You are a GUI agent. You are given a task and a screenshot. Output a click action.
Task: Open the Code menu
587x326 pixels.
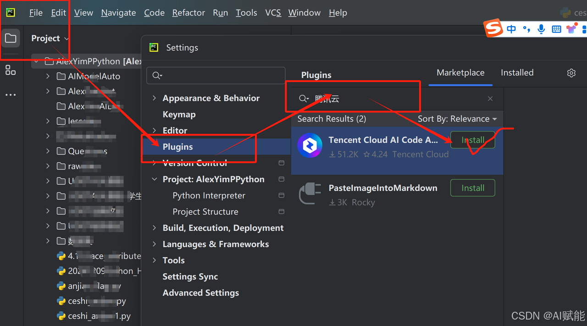(x=154, y=13)
